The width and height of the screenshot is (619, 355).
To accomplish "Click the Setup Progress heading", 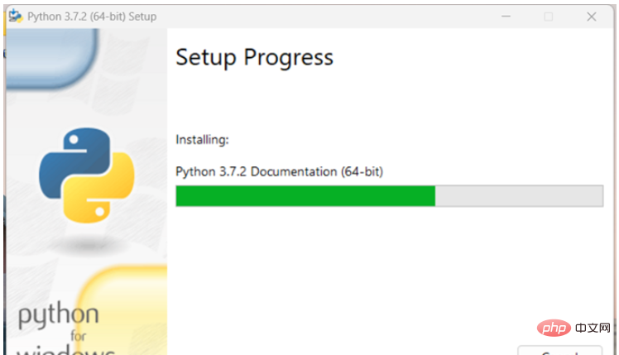I will click(x=255, y=58).
